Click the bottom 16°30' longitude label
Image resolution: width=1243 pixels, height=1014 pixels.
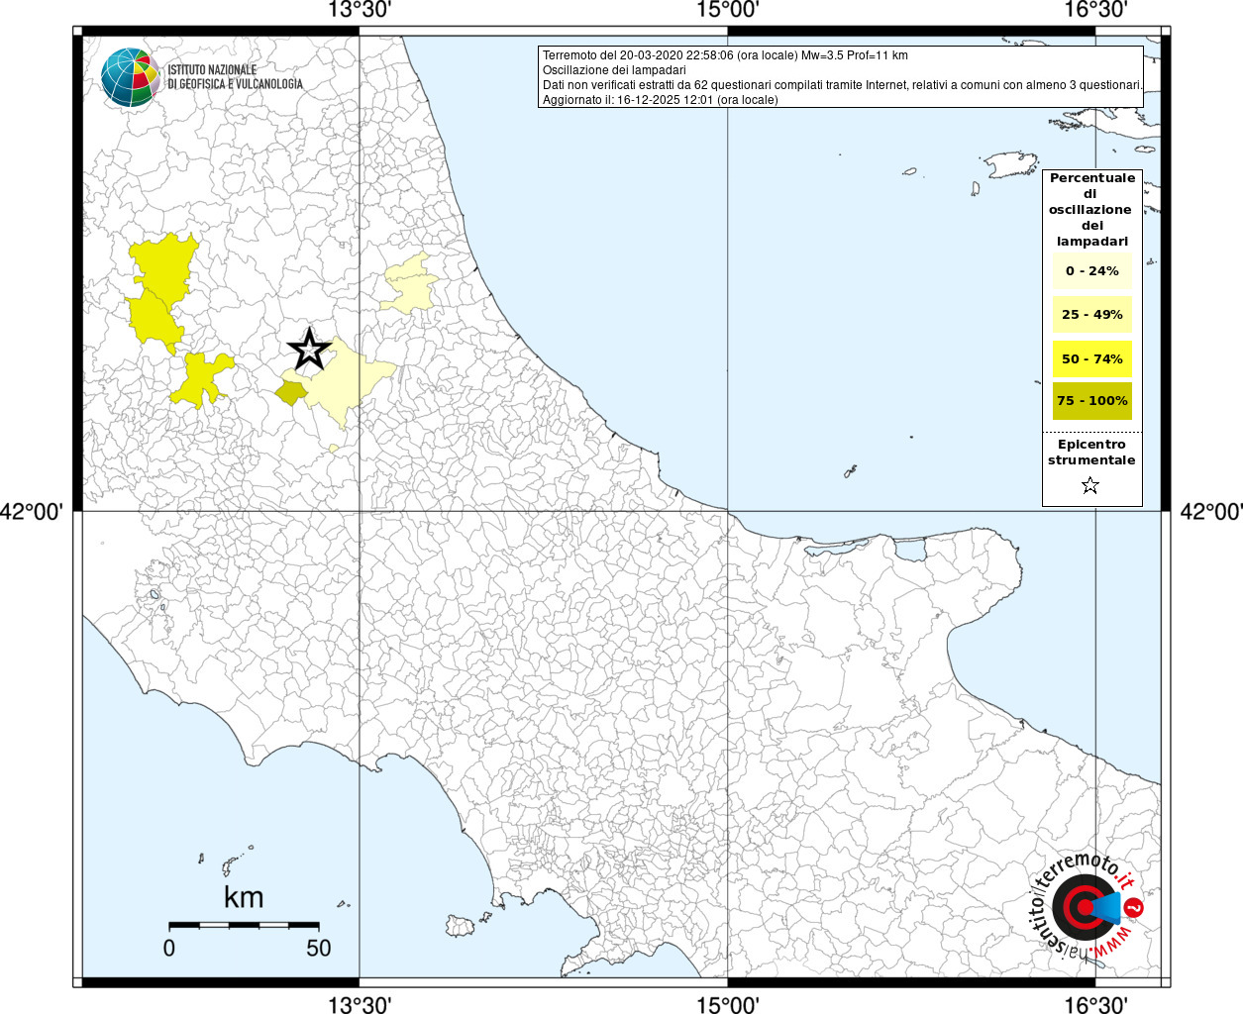(x=1096, y=1004)
